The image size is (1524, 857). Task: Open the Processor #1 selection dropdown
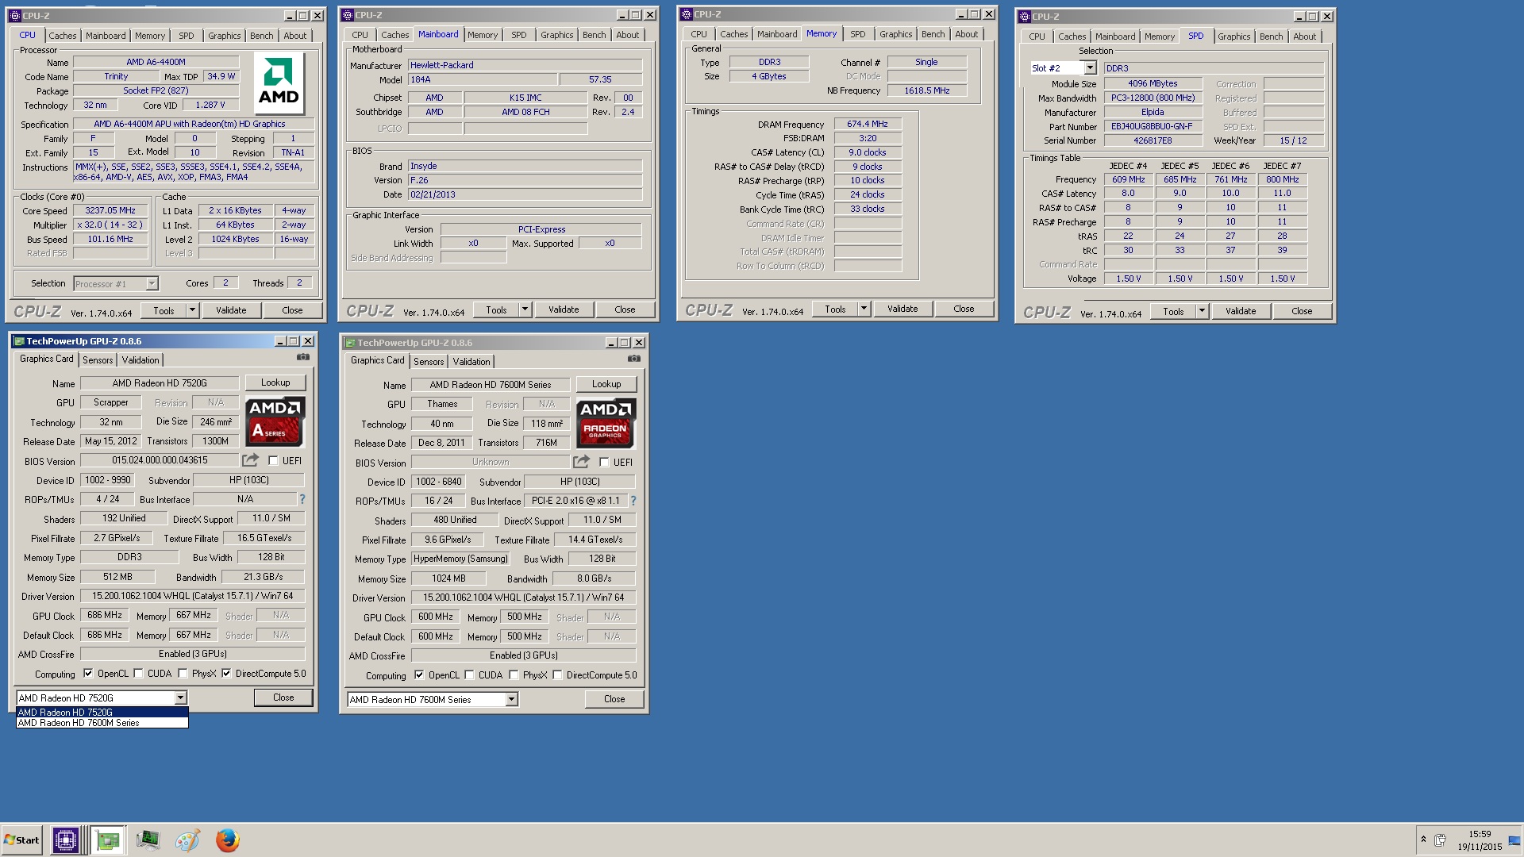click(152, 283)
